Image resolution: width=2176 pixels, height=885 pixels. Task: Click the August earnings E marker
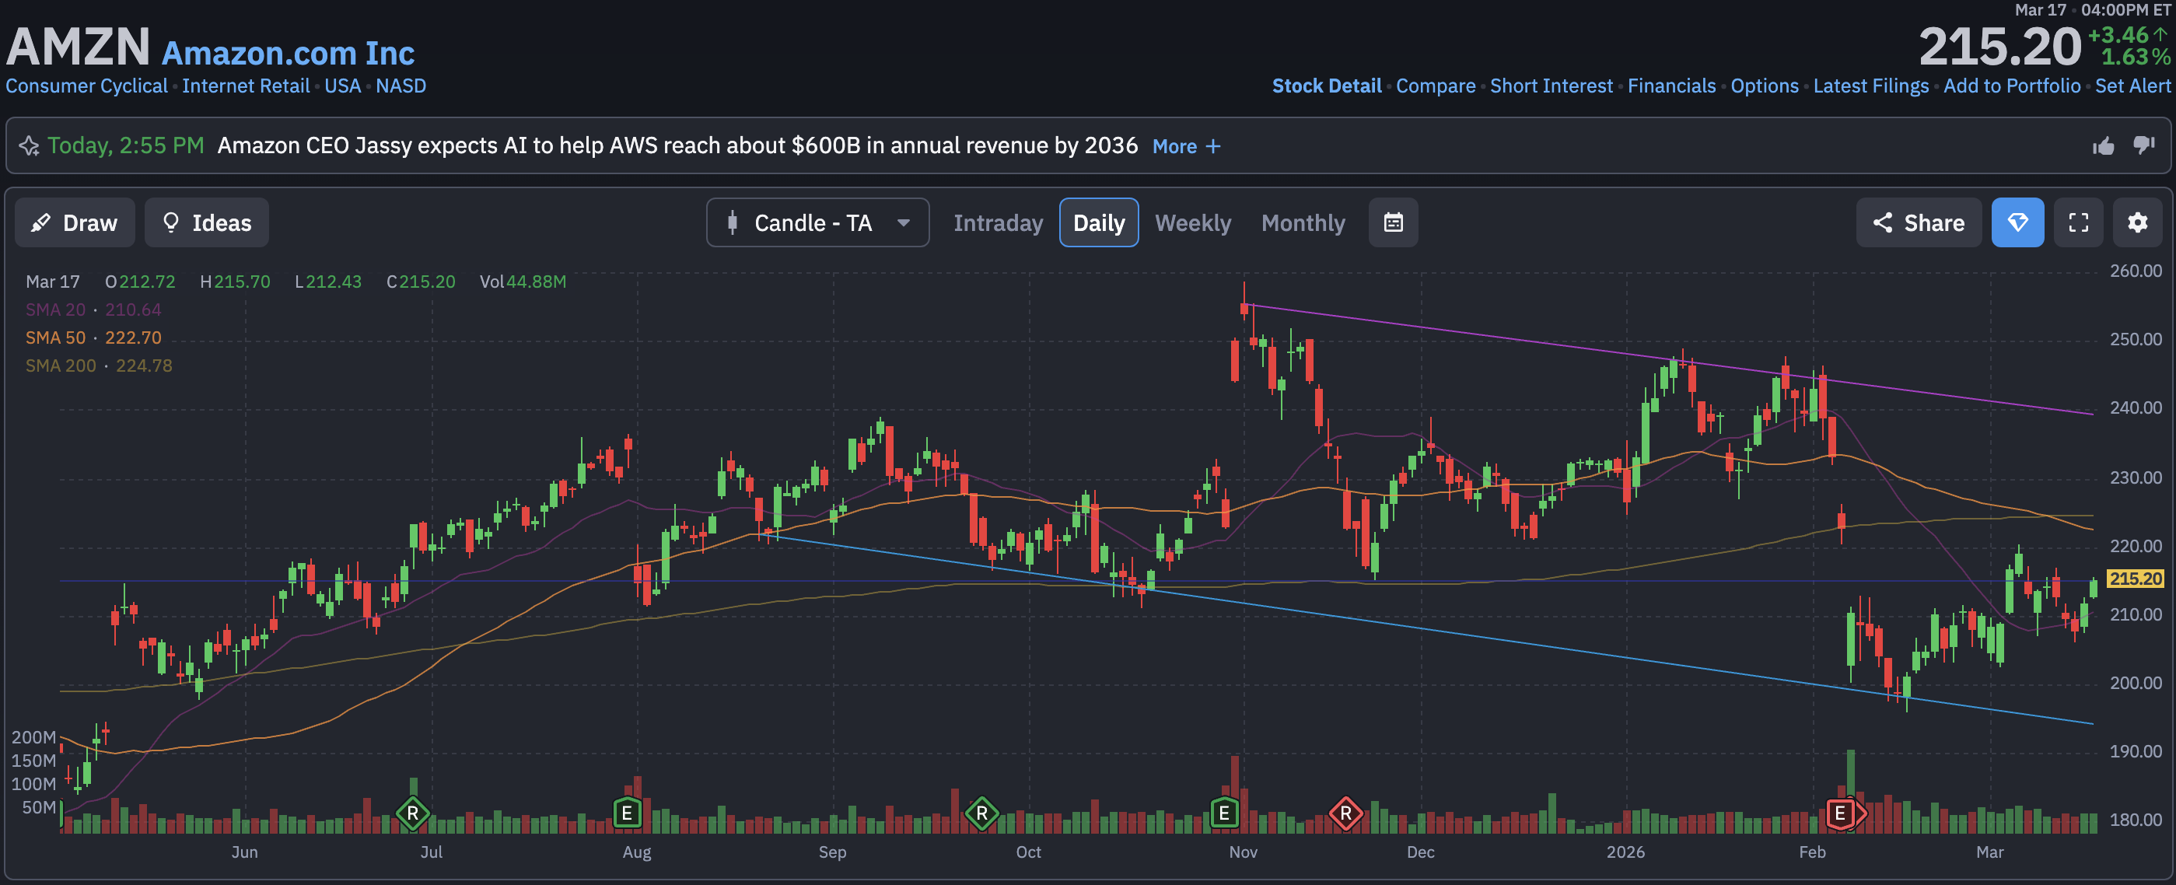[627, 814]
